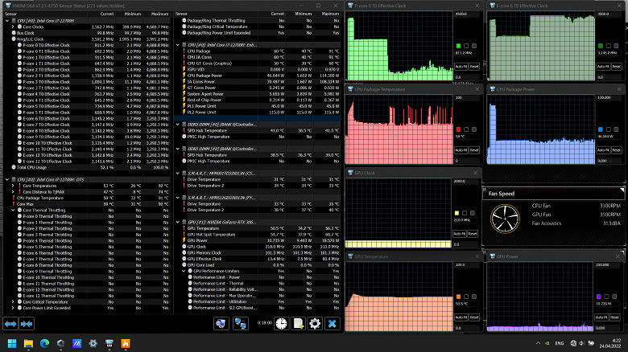The height and width of the screenshot is (352, 628).
Task: Open the Windows Start menu
Action: coord(10,343)
